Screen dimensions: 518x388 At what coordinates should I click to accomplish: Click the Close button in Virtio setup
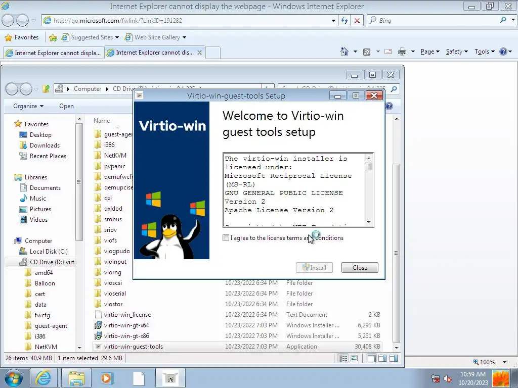click(x=360, y=268)
